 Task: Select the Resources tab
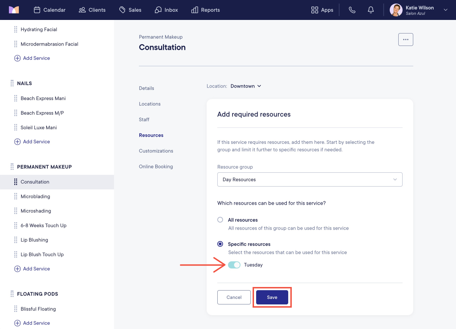tap(151, 135)
